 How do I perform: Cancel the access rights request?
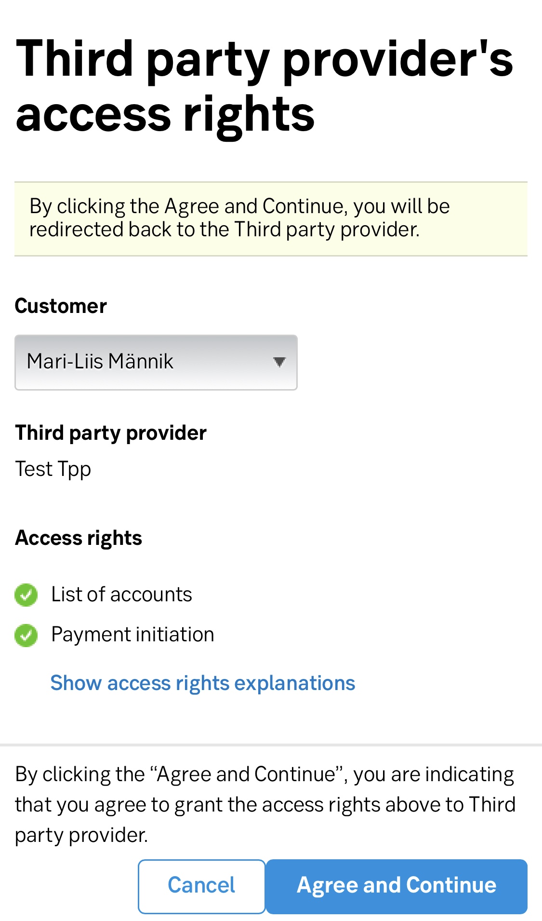(x=201, y=886)
